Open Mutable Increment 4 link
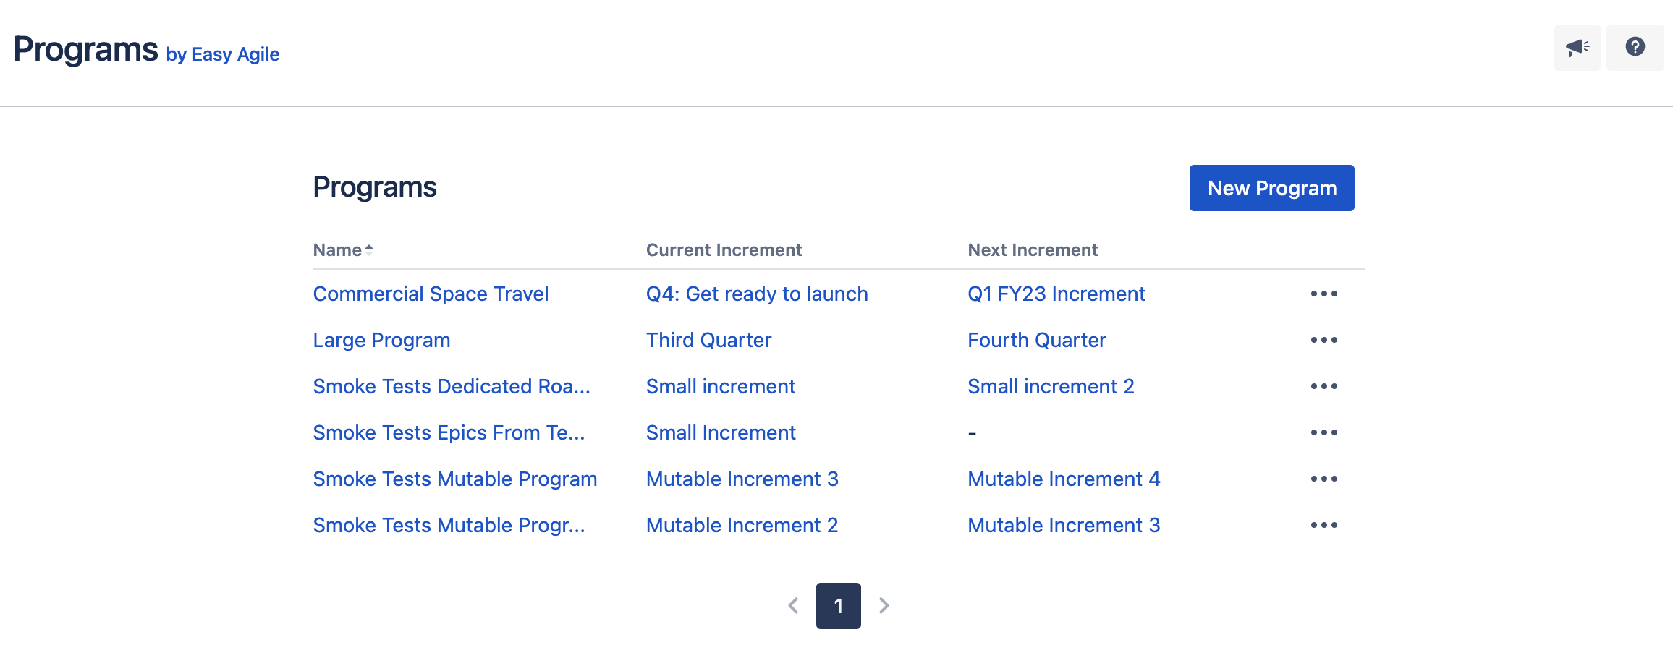The width and height of the screenshot is (1673, 658). (x=1063, y=479)
